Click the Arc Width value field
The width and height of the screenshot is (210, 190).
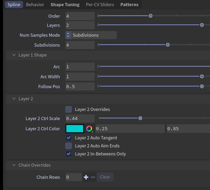(80, 77)
